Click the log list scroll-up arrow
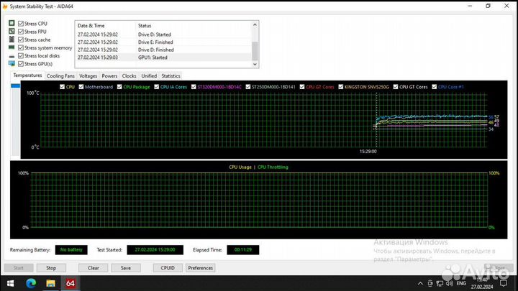This screenshot has height=291, width=518. tap(255, 24)
